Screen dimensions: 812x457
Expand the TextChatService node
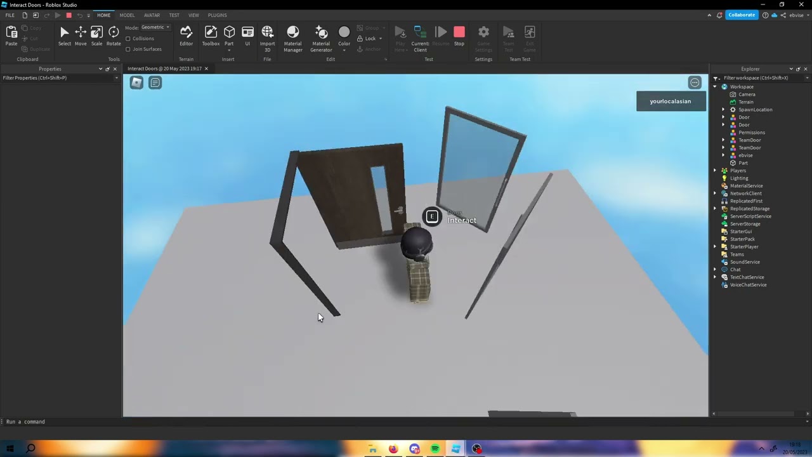pyautogui.click(x=716, y=277)
